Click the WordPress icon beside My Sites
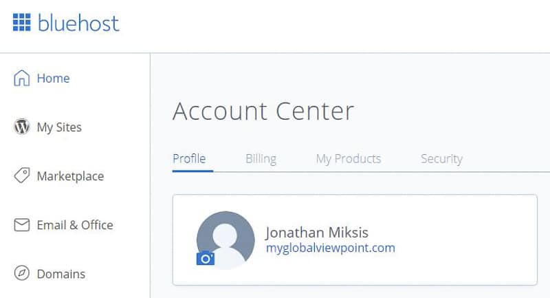Viewport: 550px width, 298px height. click(22, 127)
